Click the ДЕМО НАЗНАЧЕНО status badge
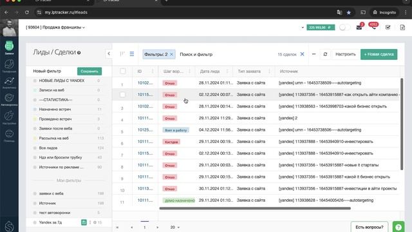Image resolution: width=412 pixels, height=232 pixels. point(179,200)
